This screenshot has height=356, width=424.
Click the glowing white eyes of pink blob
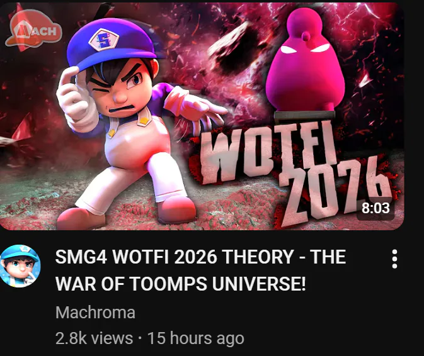[305, 49]
